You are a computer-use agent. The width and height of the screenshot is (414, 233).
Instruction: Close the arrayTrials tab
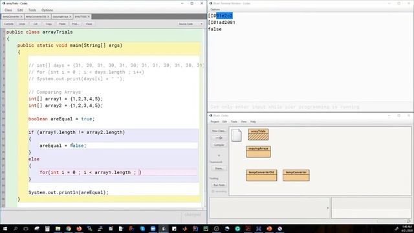89,17
